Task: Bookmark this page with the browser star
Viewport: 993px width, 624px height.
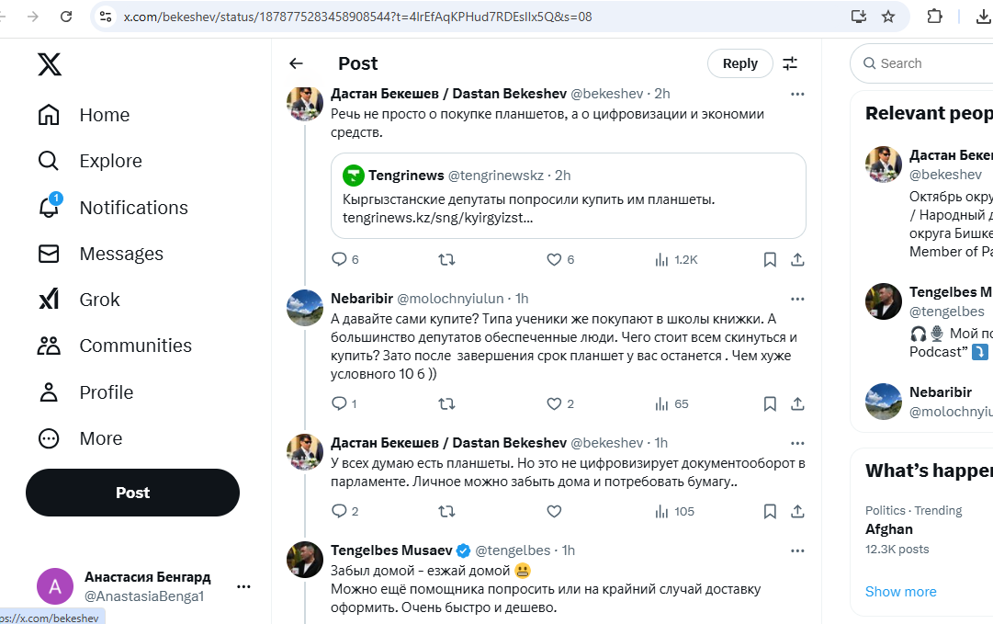Action: point(888,17)
